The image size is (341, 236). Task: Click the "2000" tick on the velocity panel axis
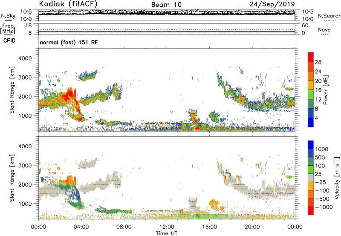25,184
